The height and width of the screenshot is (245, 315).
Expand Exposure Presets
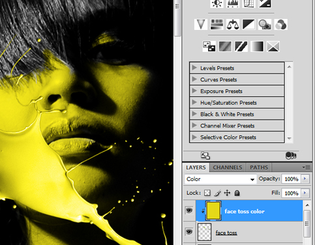tap(194, 91)
